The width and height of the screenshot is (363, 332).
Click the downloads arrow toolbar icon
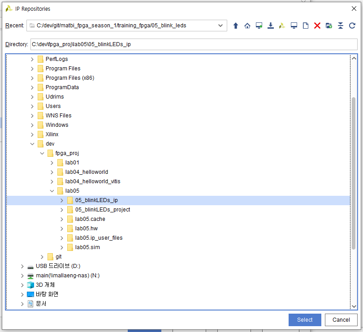point(270,26)
